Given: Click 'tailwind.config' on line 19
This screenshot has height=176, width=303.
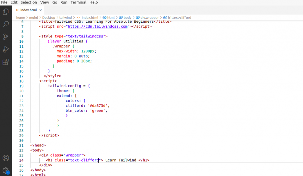Looking at the screenshot, I should coord(65,86).
